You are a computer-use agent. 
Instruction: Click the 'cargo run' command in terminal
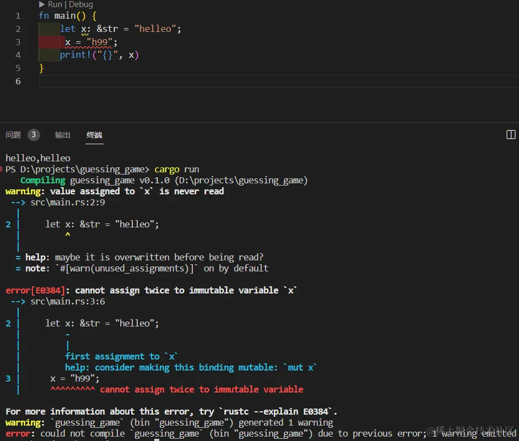177,170
